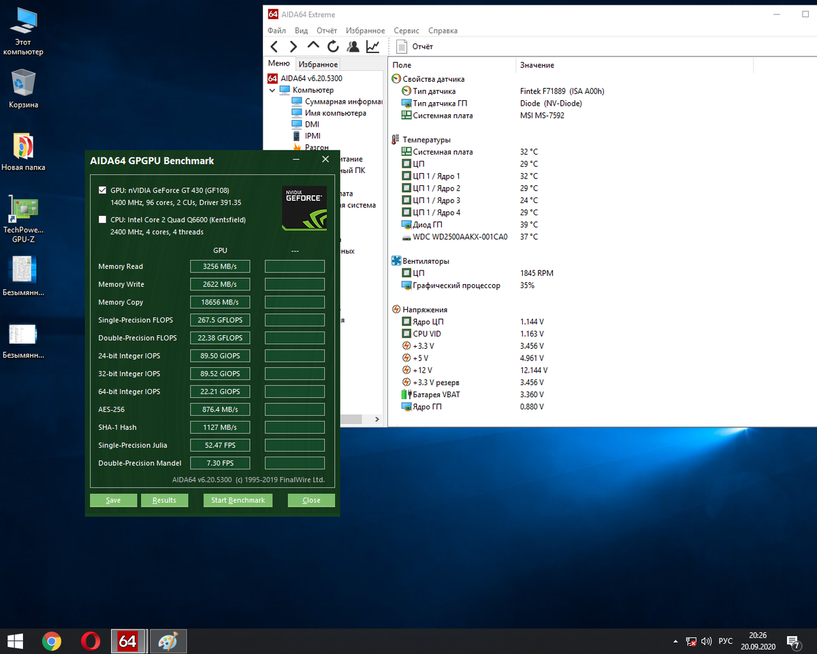Collapse the Компьютер tree node

[272, 90]
